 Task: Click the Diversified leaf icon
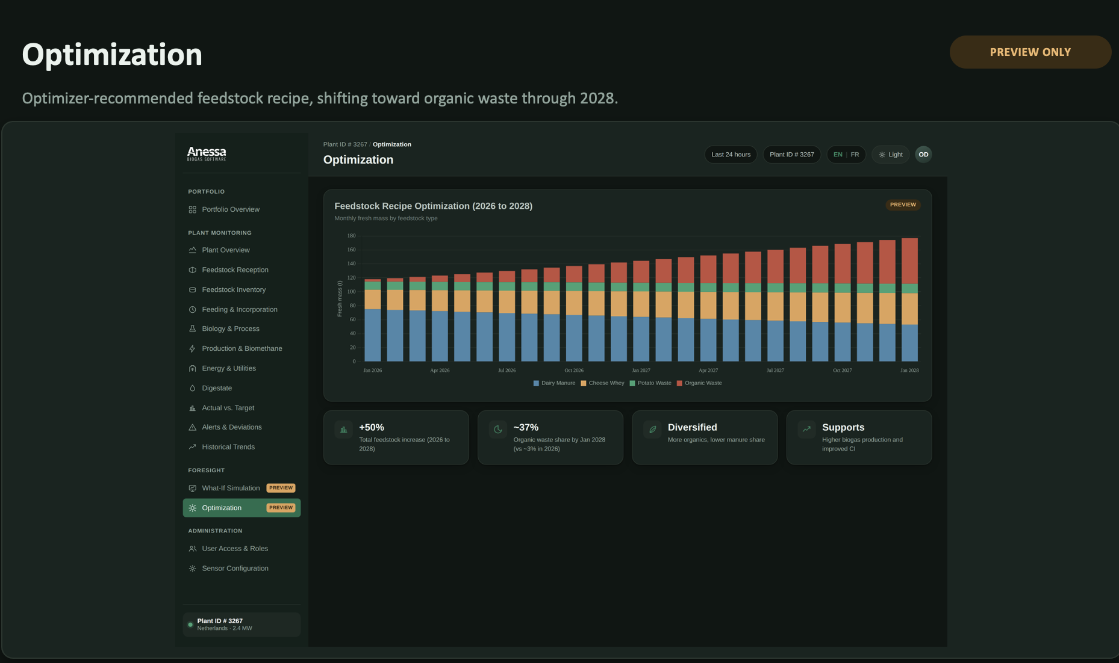pos(652,430)
